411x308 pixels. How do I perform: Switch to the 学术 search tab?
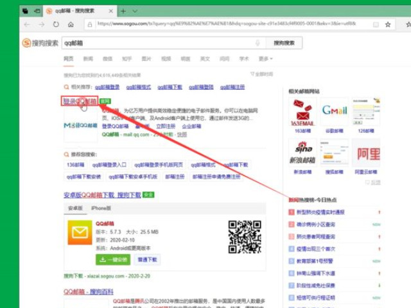point(244,58)
